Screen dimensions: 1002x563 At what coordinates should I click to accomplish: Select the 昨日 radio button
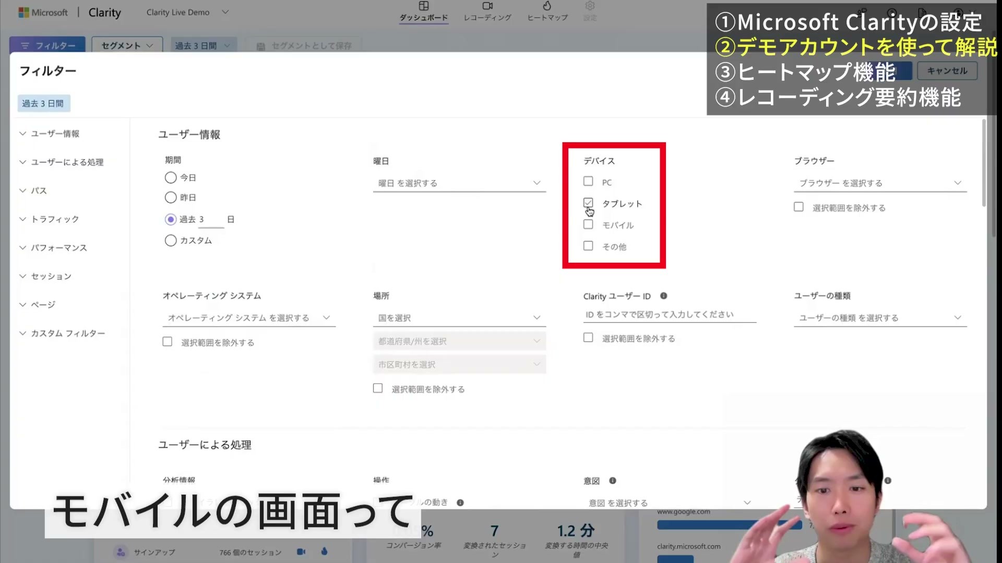[x=171, y=198]
